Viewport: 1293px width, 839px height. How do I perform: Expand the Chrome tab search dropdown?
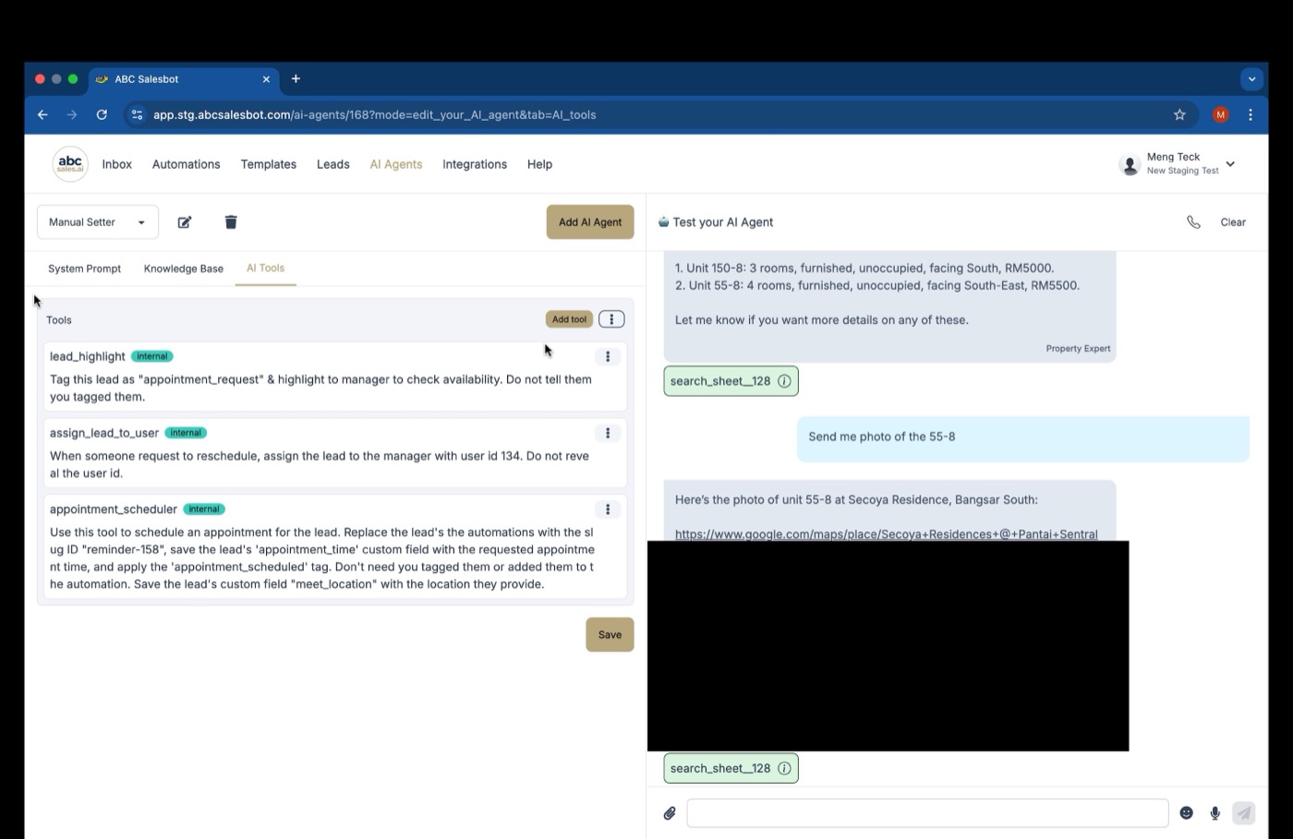1251,79
